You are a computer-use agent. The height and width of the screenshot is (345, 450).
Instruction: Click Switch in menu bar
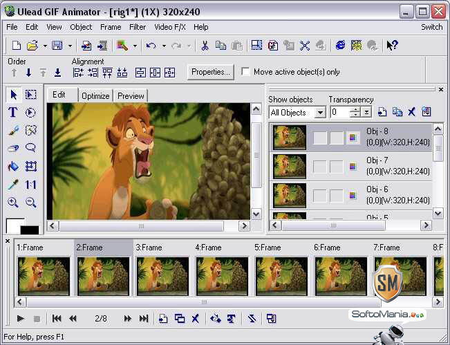tap(431, 27)
